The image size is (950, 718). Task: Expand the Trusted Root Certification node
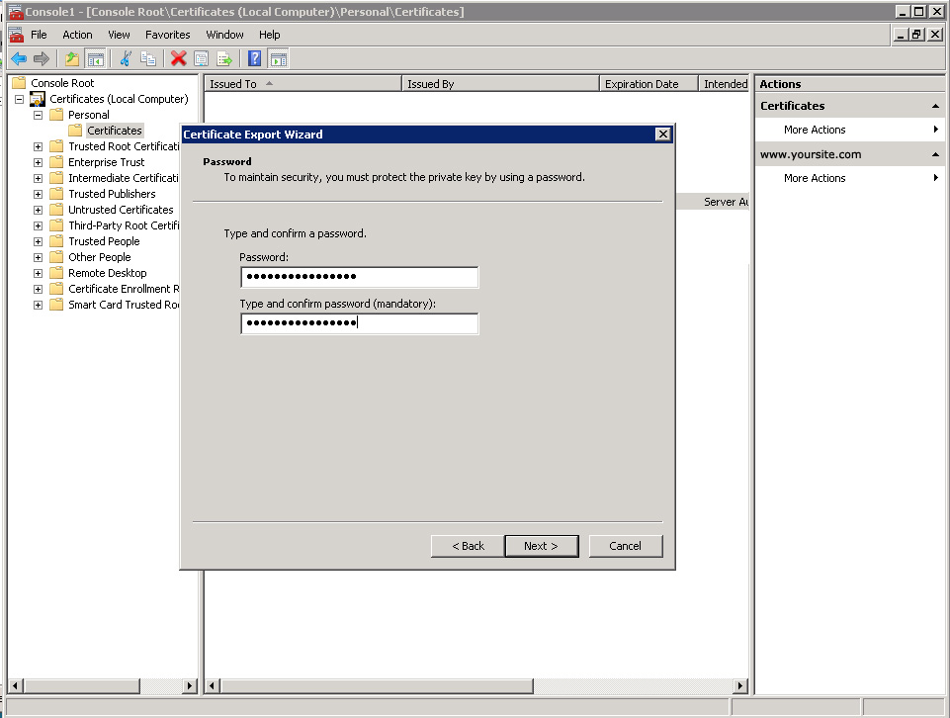[39, 146]
